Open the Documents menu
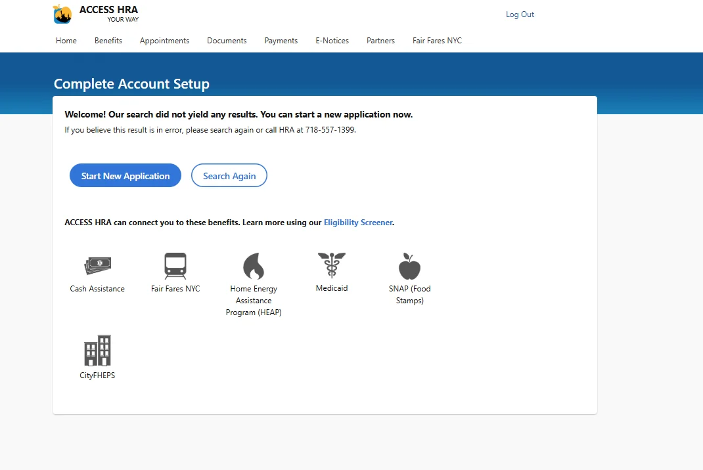703x470 pixels. click(227, 41)
